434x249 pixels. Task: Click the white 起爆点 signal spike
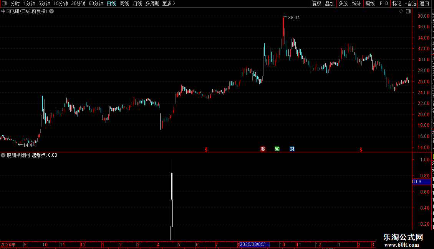click(x=172, y=200)
